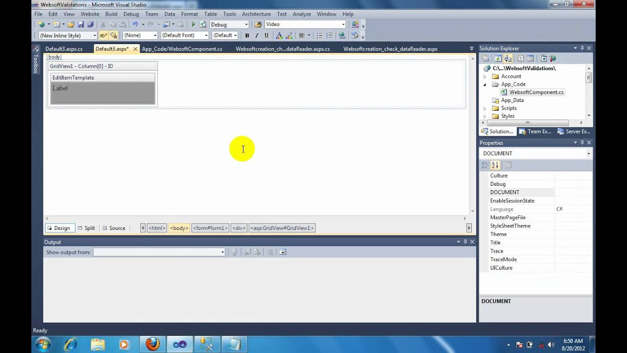The height and width of the screenshot is (353, 627).
Task: Switch to the Default3.aspx.cs tab
Action: pyautogui.click(x=64, y=49)
